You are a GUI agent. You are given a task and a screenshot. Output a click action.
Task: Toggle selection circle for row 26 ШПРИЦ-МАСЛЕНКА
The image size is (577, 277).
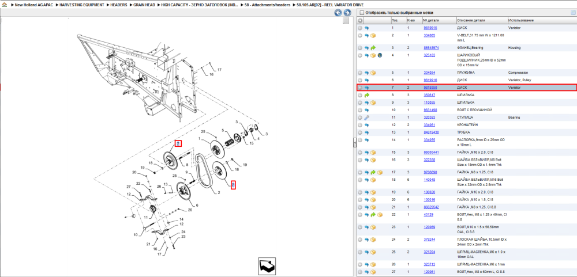pos(360,264)
